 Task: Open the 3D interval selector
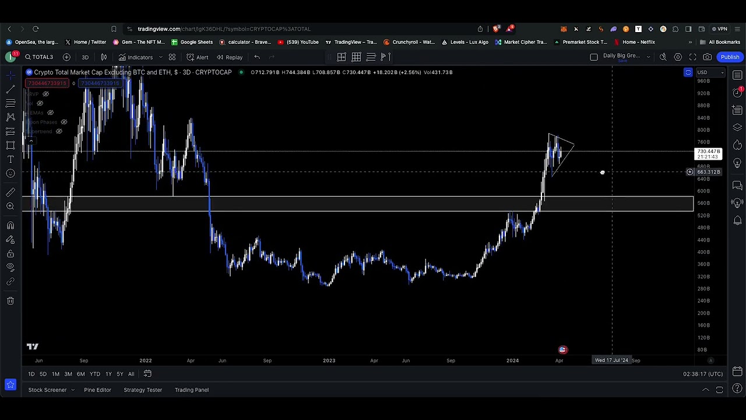85,57
